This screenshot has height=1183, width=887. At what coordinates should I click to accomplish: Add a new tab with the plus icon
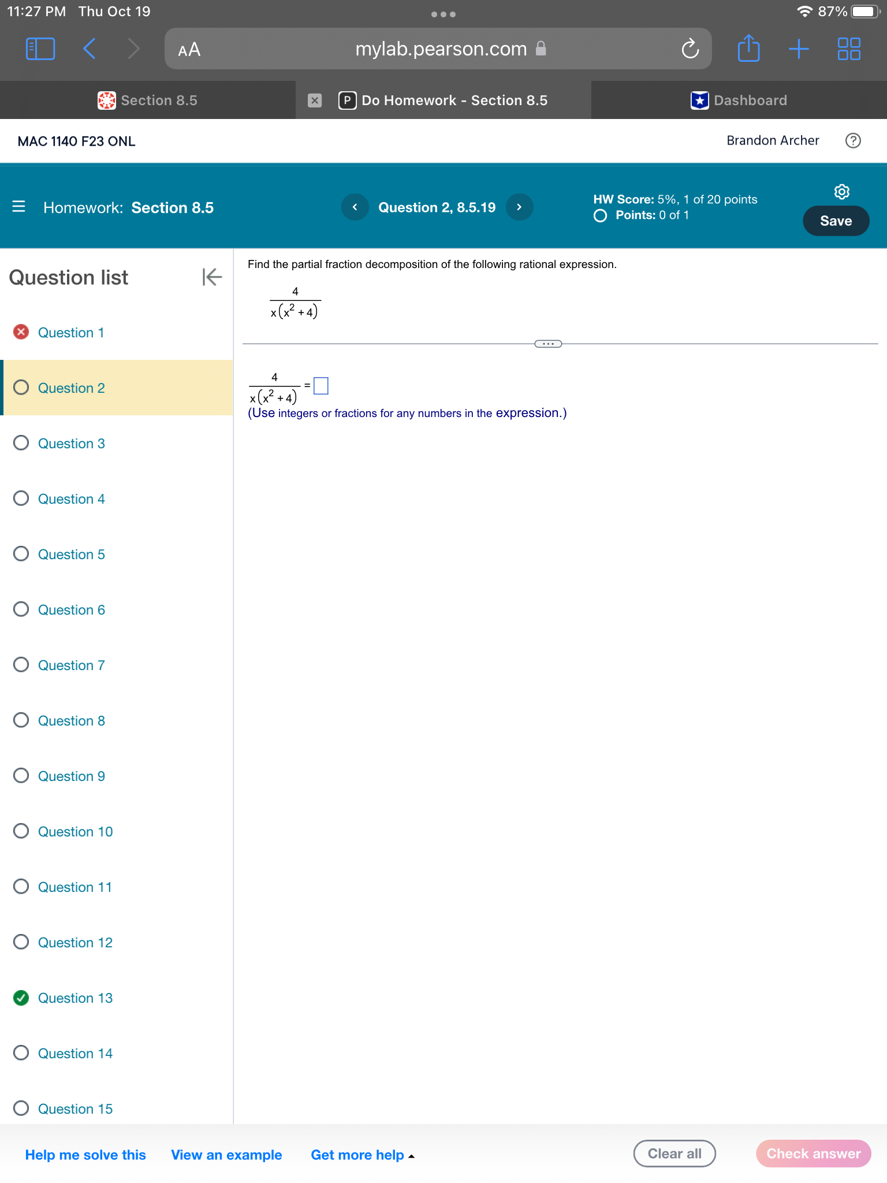(799, 49)
